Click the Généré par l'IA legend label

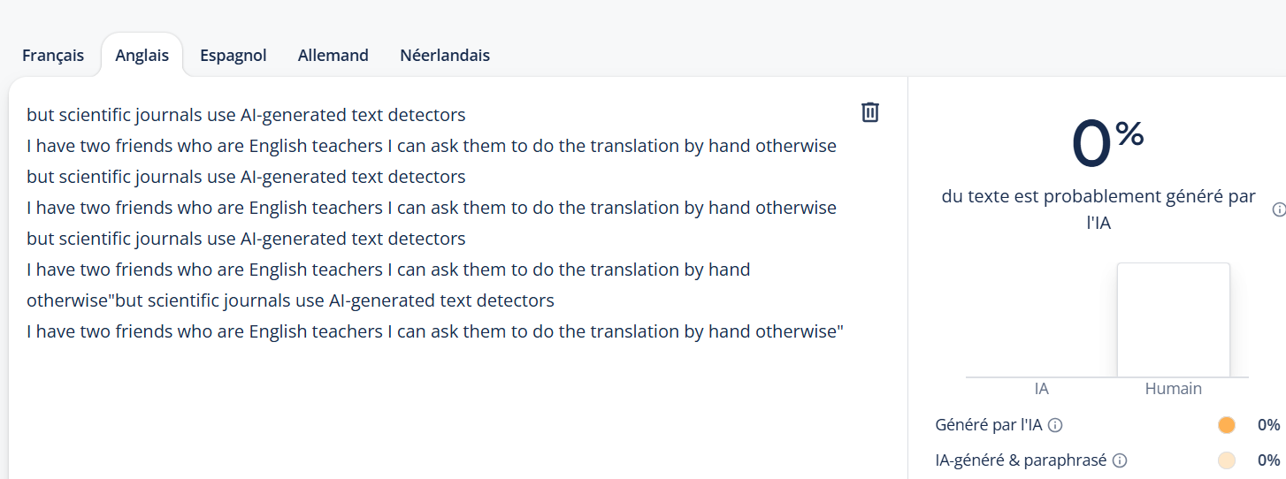pyautogui.click(x=989, y=425)
